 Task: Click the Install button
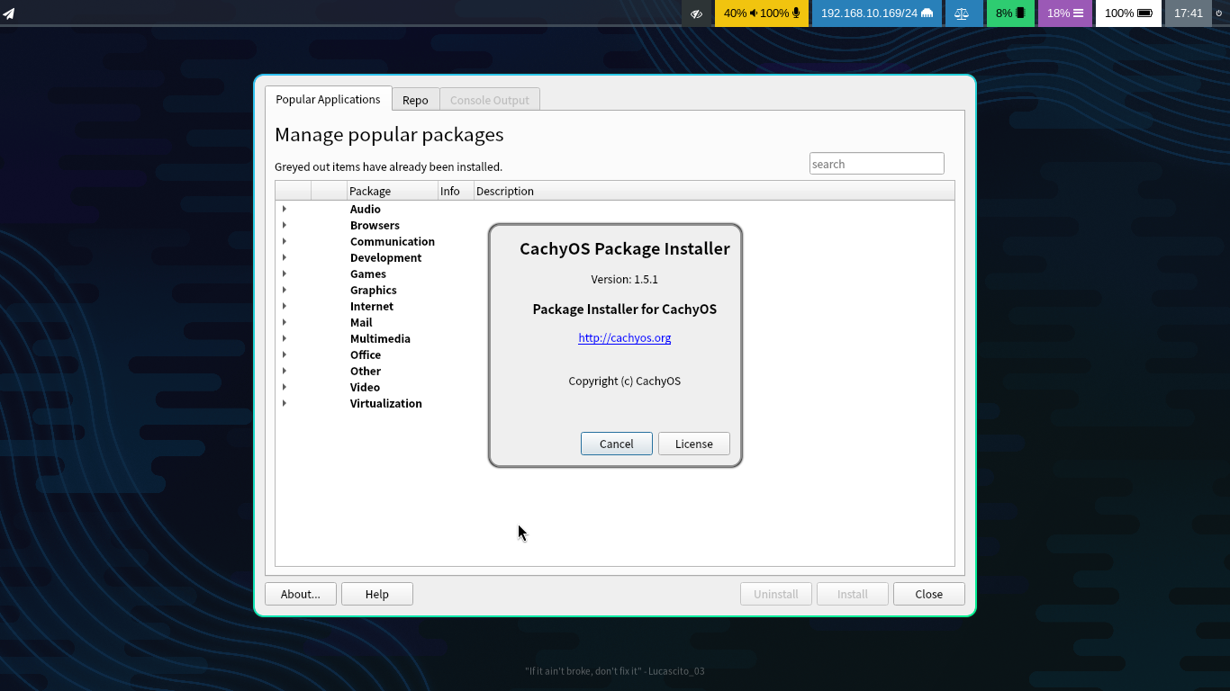[853, 594]
